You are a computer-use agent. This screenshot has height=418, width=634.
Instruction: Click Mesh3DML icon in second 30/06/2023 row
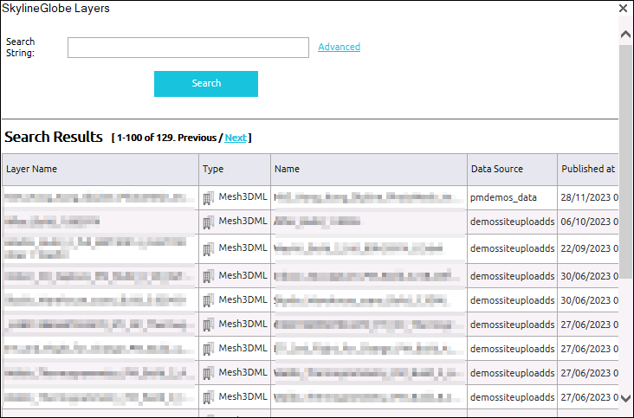pos(208,300)
